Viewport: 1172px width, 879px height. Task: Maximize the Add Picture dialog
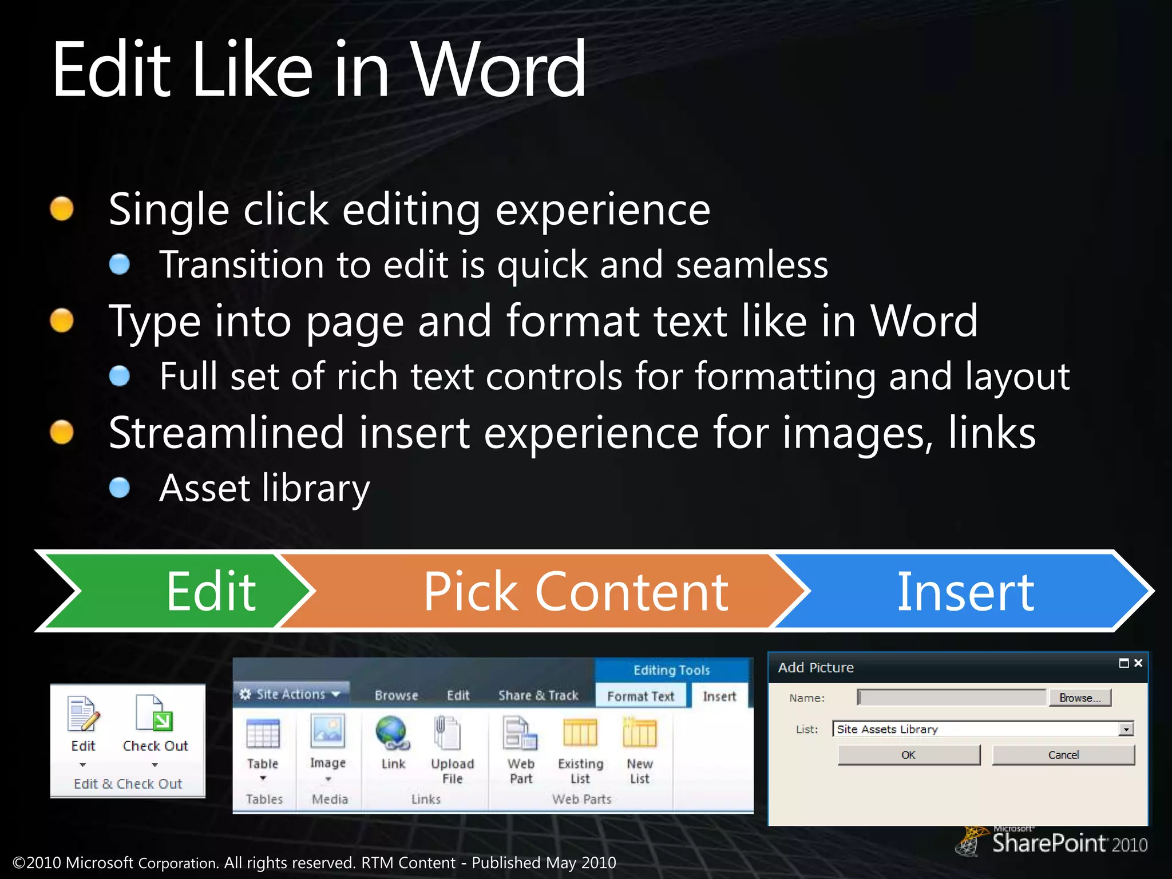click(x=1124, y=663)
